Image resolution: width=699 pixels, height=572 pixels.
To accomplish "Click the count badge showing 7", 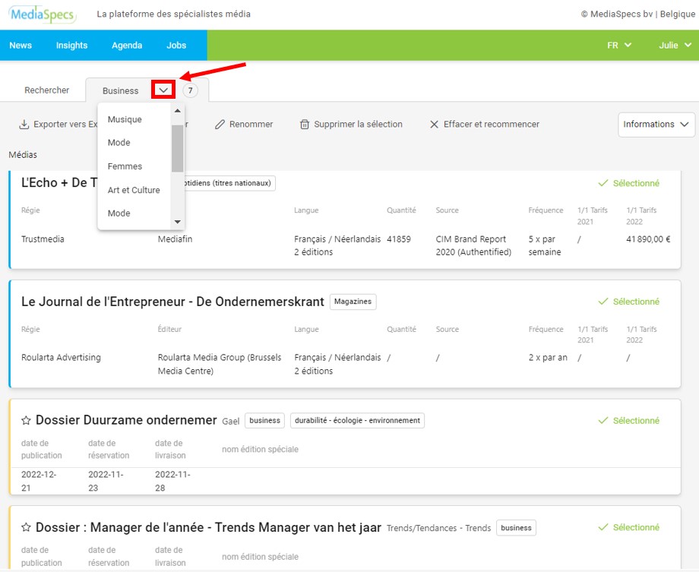I will pos(190,90).
